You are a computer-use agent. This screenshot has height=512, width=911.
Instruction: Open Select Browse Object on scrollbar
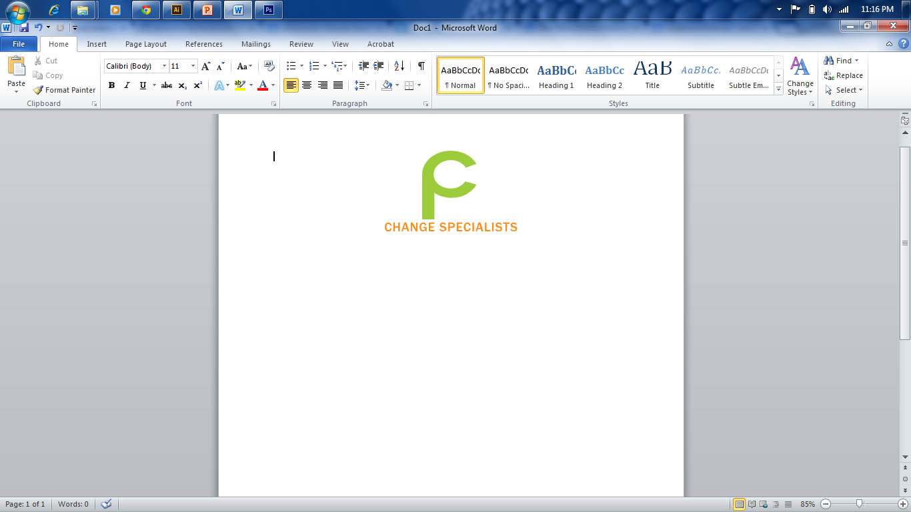[x=905, y=479]
